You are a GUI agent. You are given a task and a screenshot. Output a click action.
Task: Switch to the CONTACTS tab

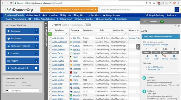(157, 21)
